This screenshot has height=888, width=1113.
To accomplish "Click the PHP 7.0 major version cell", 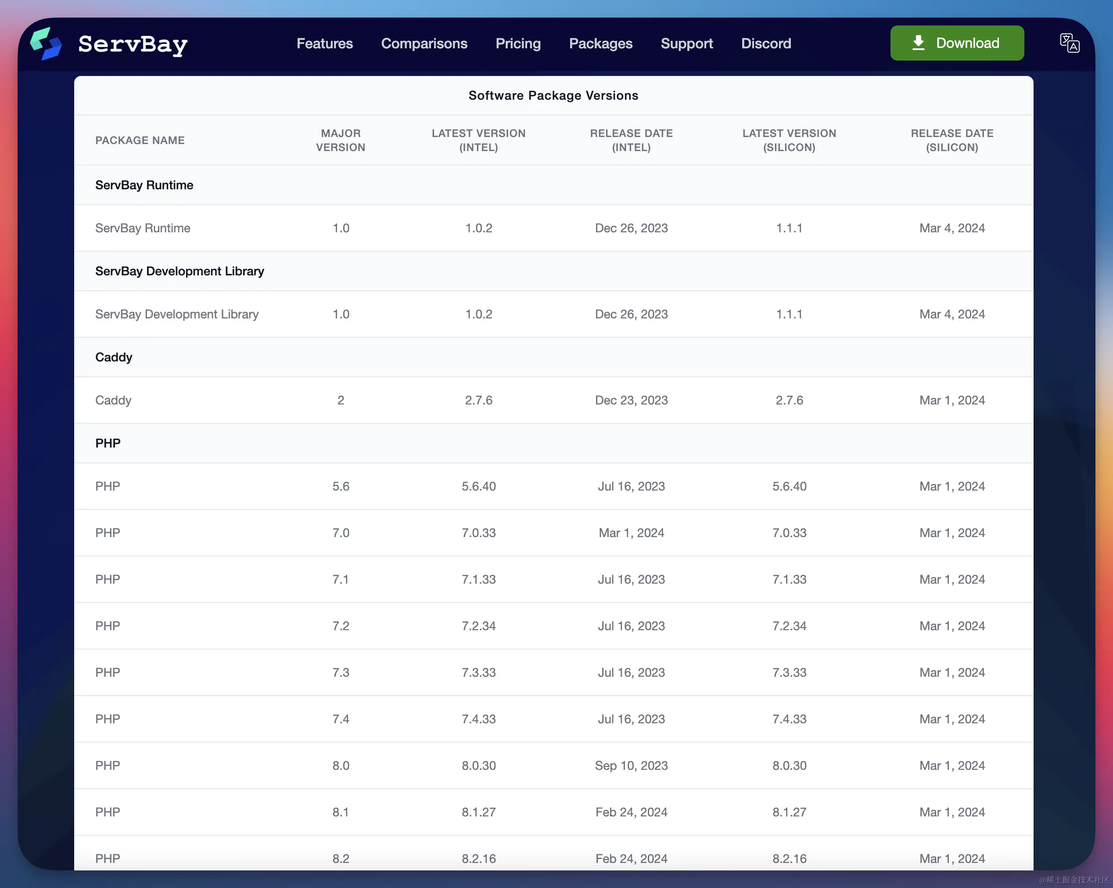I will 341,533.
